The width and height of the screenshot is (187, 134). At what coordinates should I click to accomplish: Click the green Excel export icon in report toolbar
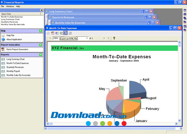point(61,33)
